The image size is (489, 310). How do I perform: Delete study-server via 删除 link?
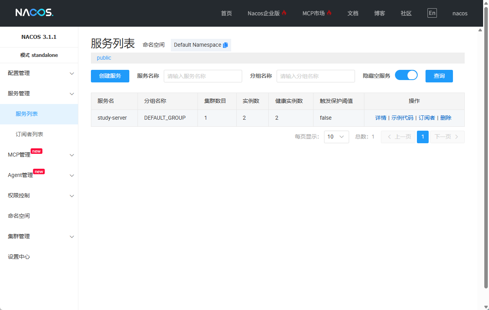[x=446, y=118]
